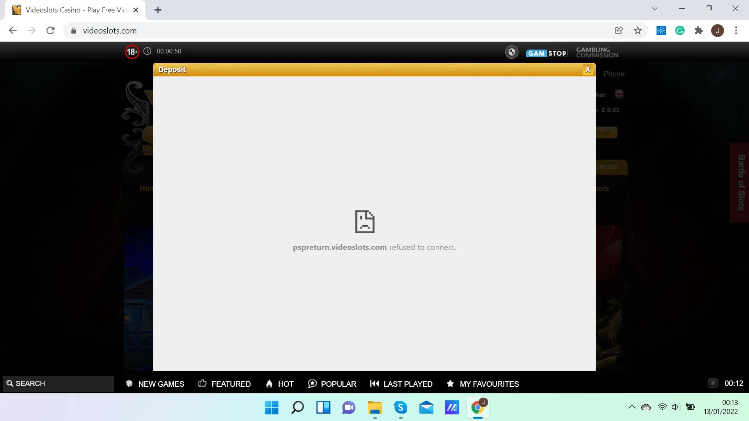Image resolution: width=749 pixels, height=421 pixels.
Task: Click the bell icon beside the 00:12 clock
Action: (713, 383)
